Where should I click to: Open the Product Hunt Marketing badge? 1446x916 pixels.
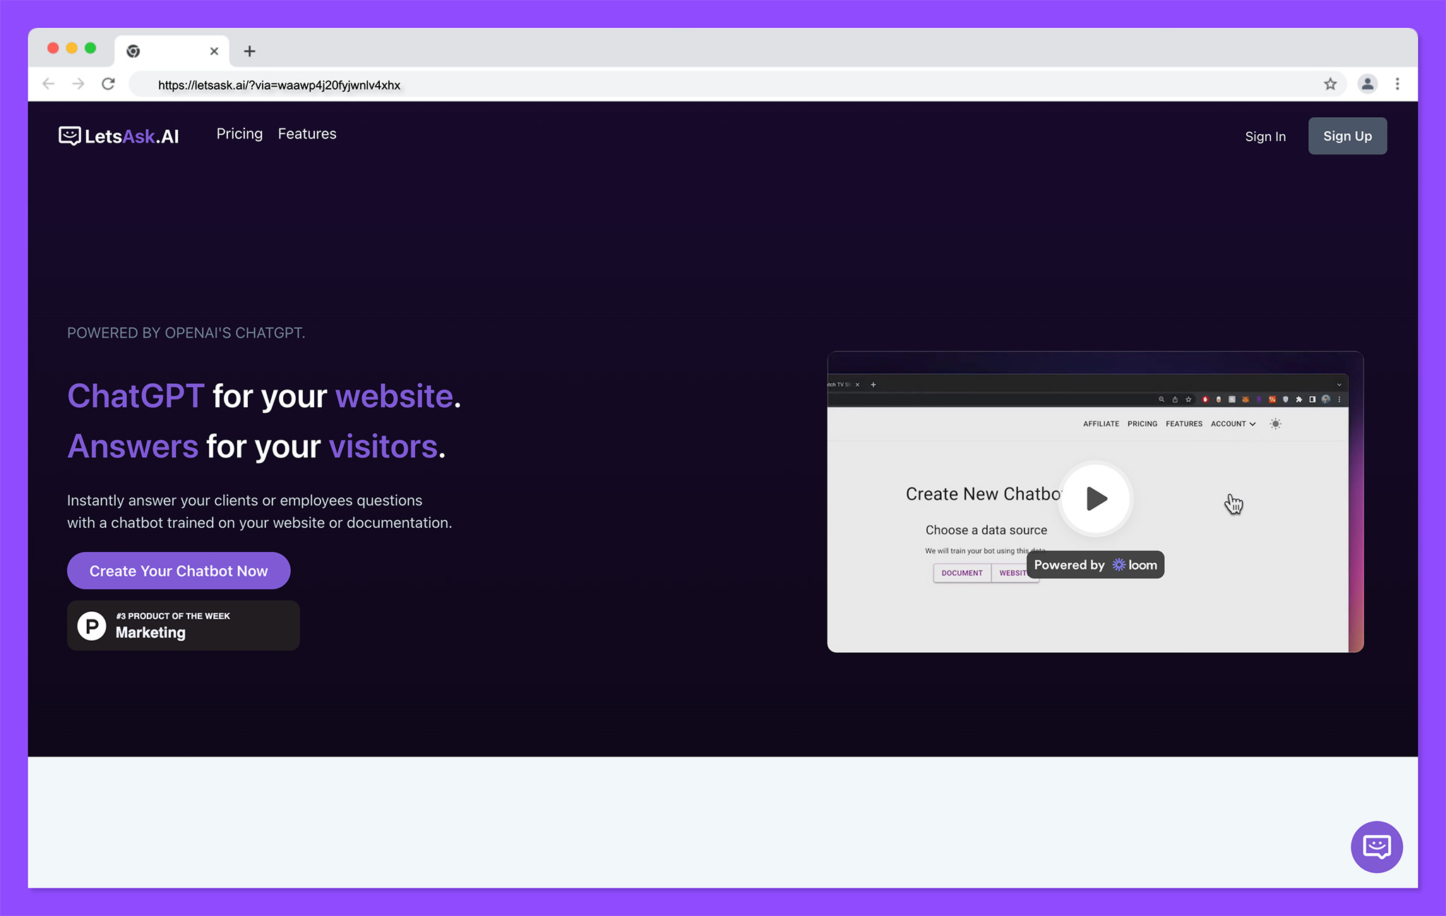(x=183, y=625)
